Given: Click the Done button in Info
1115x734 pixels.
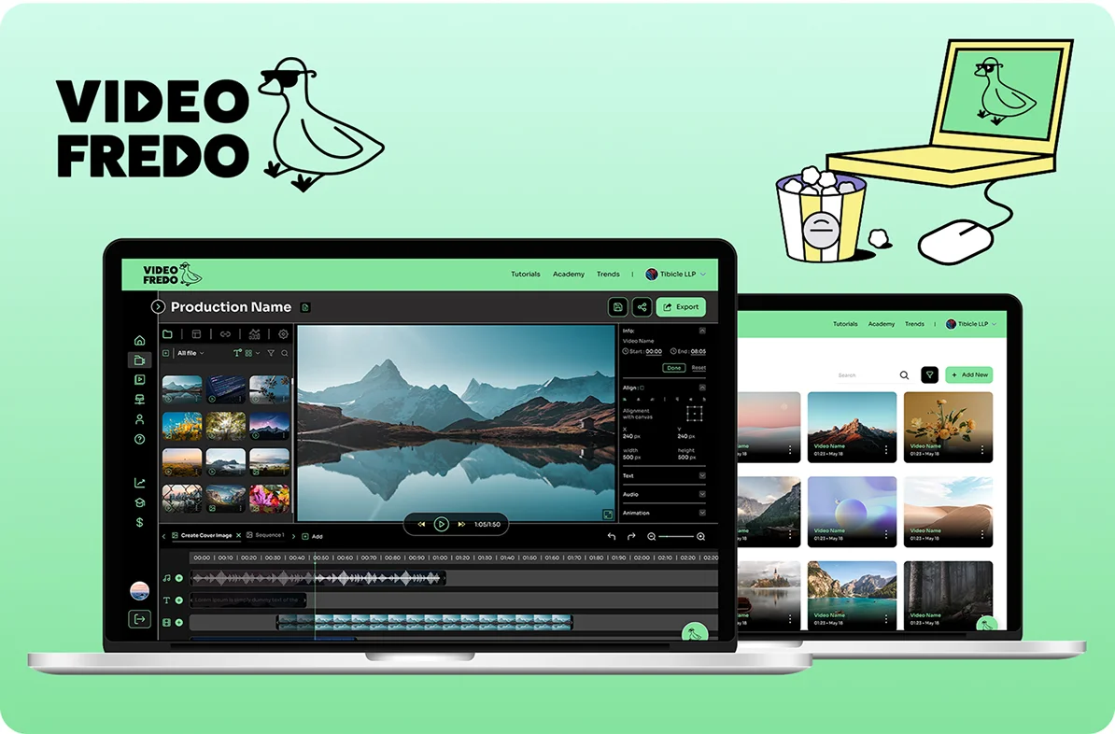Looking at the screenshot, I should (673, 368).
